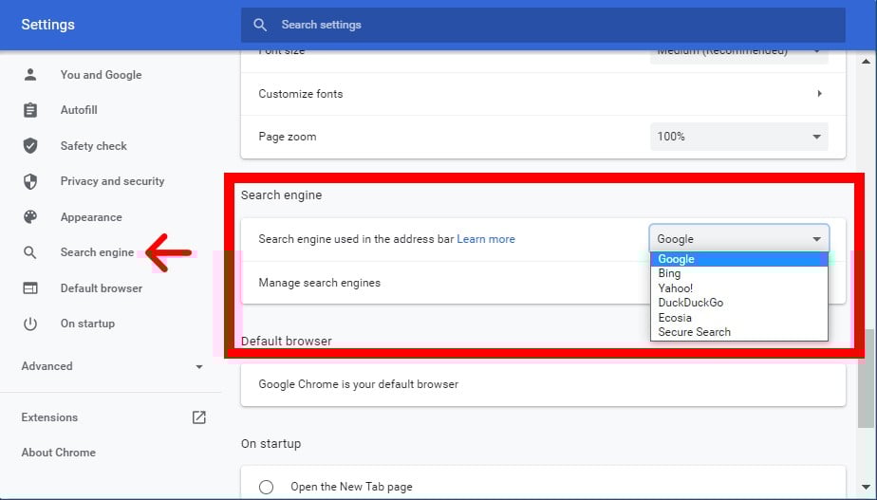Click into the Search settings field
The height and width of the screenshot is (500, 877).
(x=543, y=25)
